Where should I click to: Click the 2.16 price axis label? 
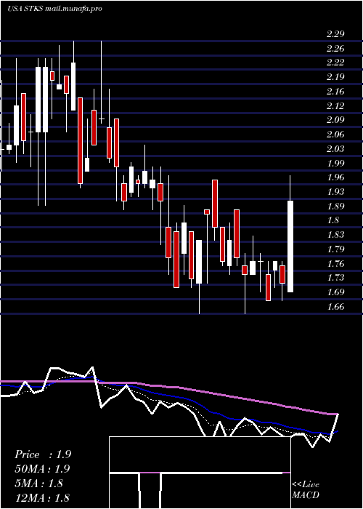(x=335, y=91)
